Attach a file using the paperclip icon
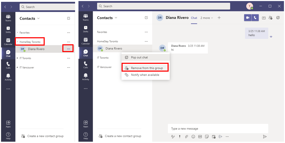This screenshot has height=143, width=285. pos(186,136)
